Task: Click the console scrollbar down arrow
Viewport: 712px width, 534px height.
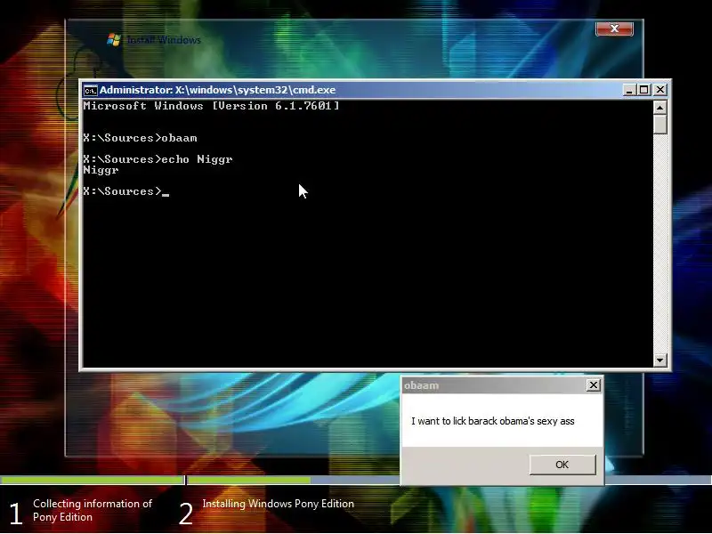Action: [659, 360]
